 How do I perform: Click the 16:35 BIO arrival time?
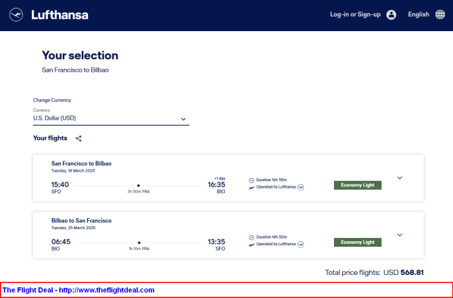pyautogui.click(x=216, y=184)
